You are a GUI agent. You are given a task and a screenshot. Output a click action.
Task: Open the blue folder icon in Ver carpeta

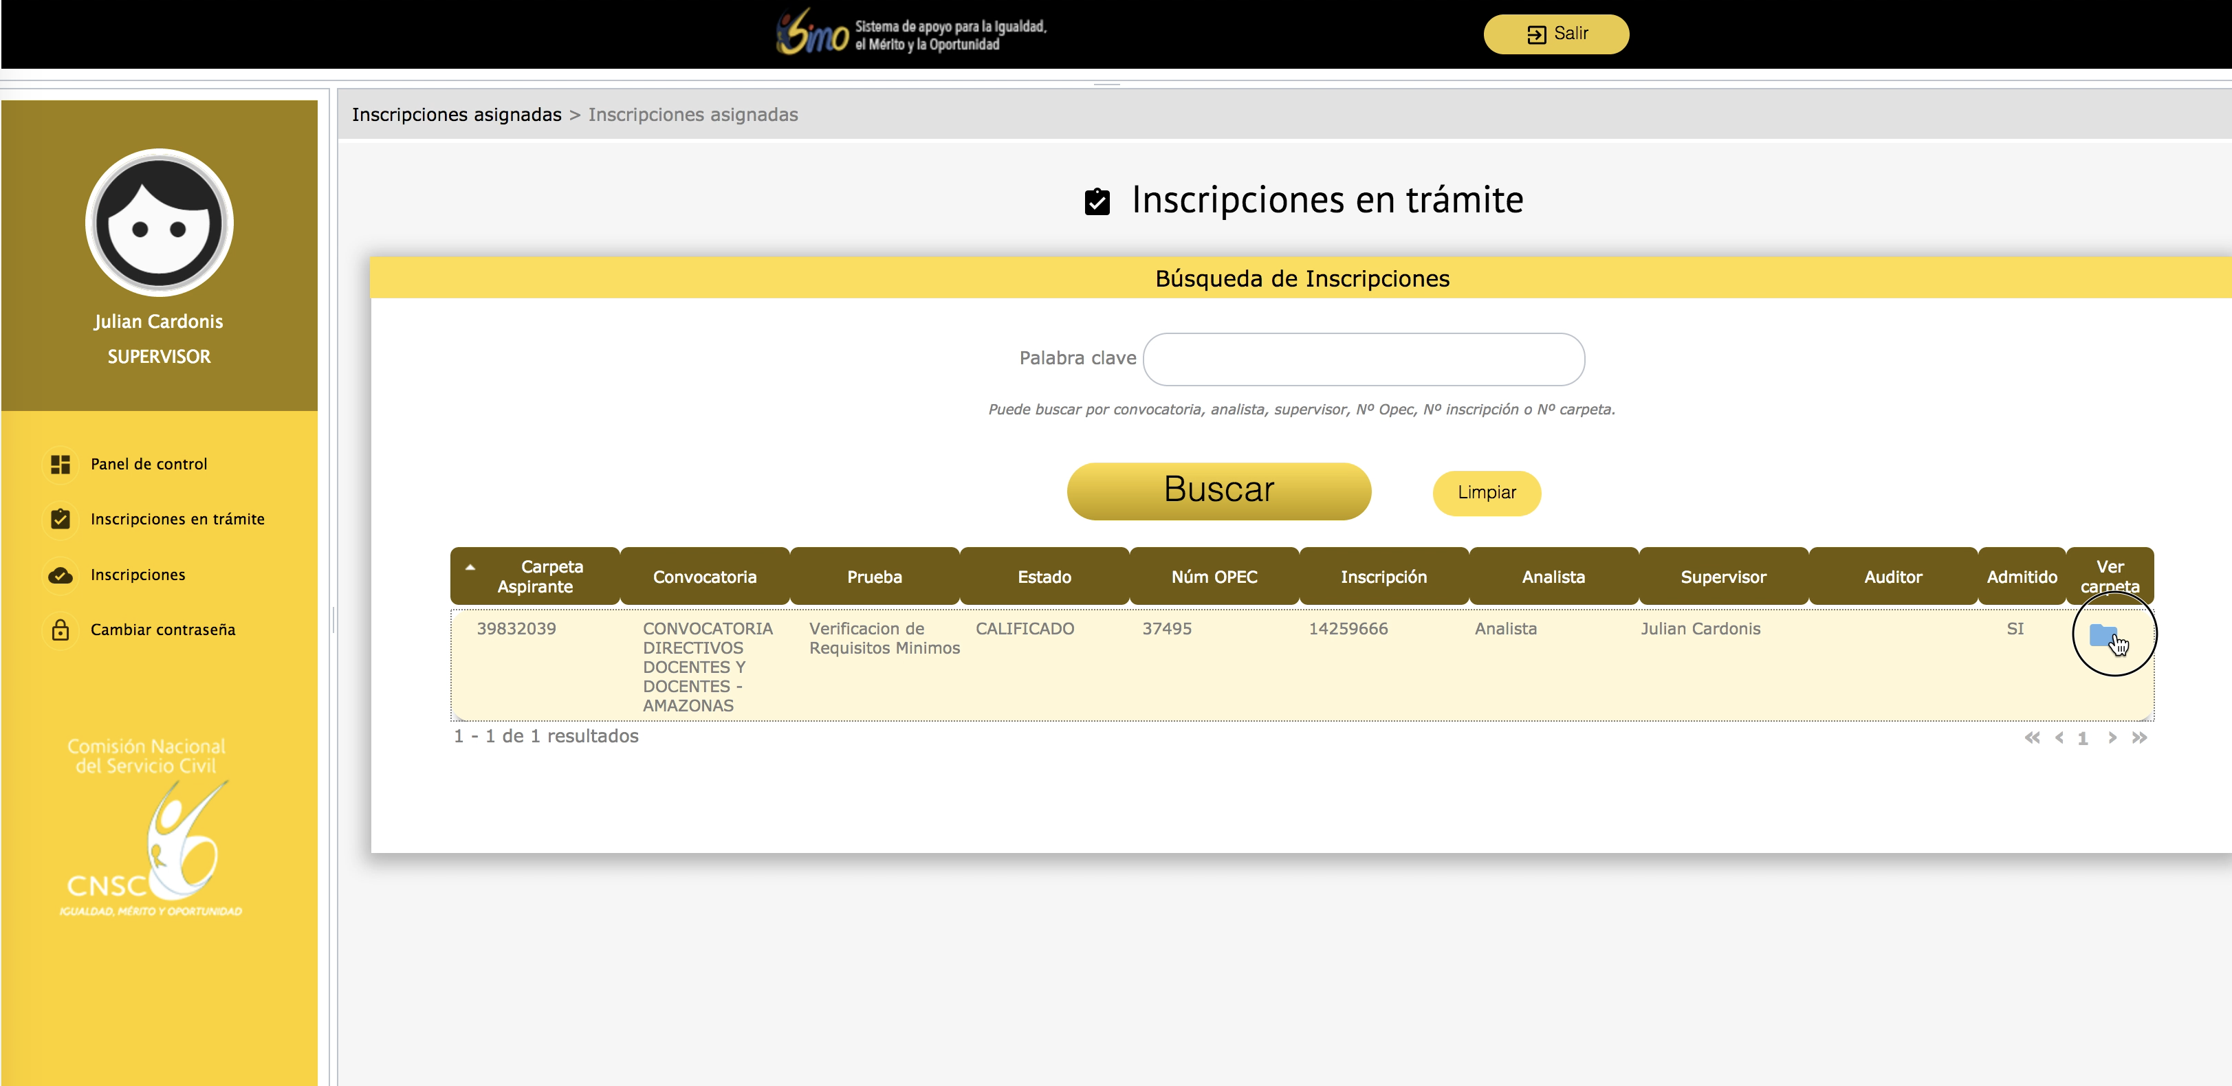pyautogui.click(x=2102, y=636)
